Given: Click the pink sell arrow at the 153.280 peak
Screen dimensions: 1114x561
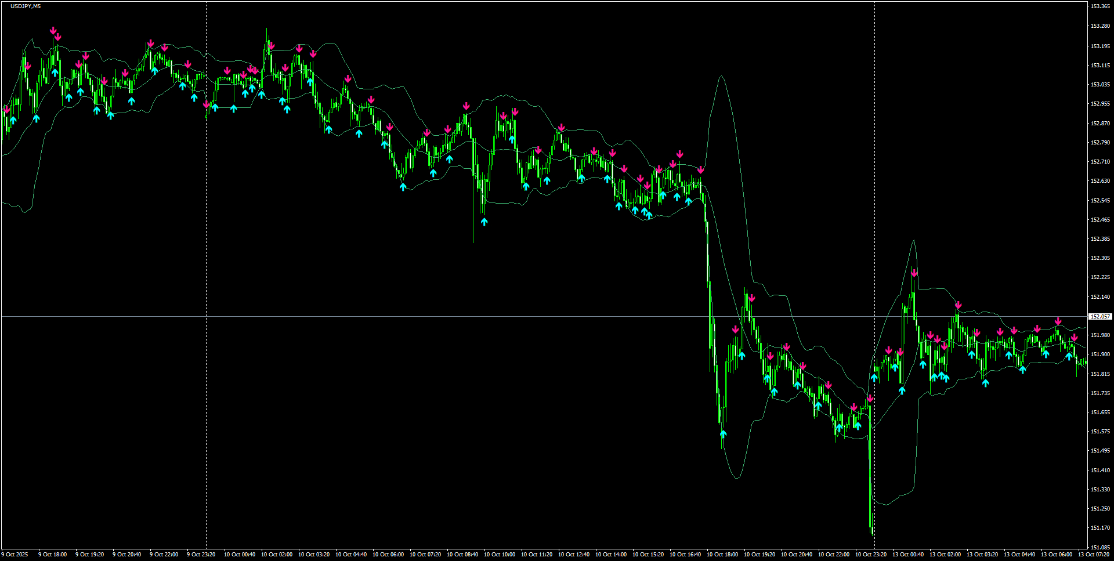Looking at the screenshot, I should [x=53, y=30].
